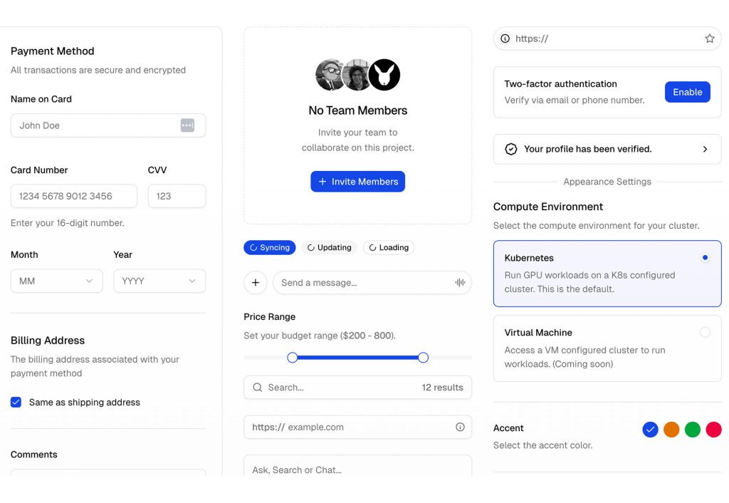Click the info icon in example.com field

click(460, 427)
